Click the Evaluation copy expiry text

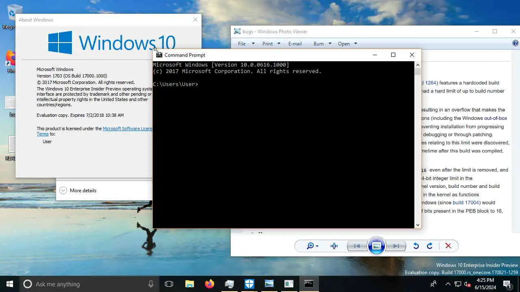pos(80,115)
